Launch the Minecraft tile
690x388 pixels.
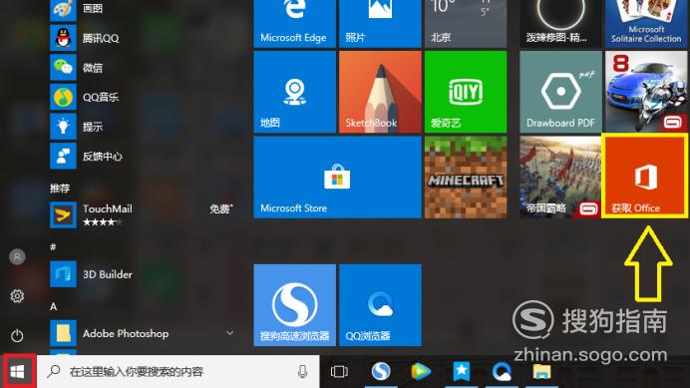click(466, 178)
